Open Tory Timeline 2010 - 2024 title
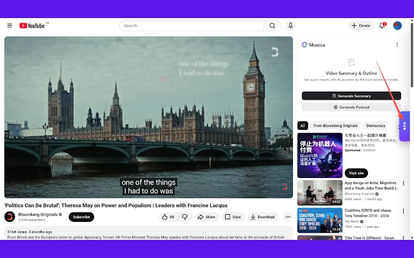The image size is (414, 258). coord(368,213)
